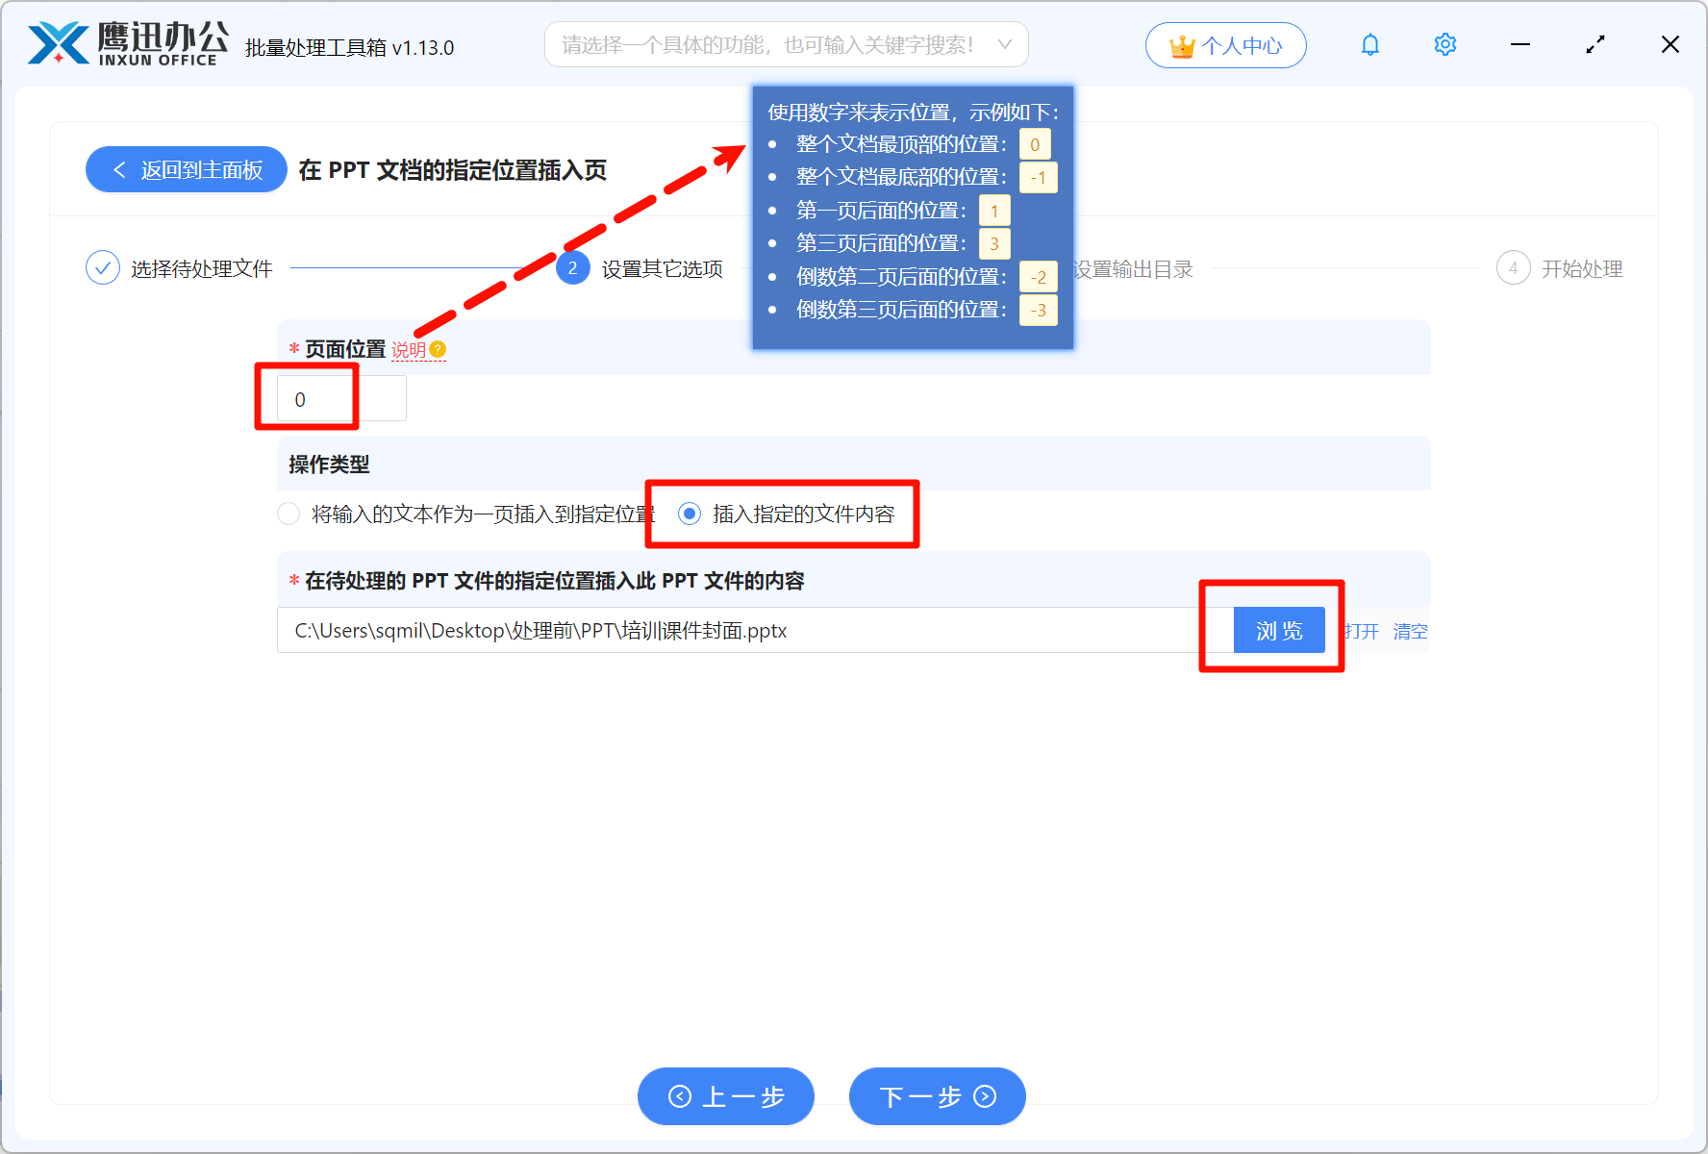The width and height of the screenshot is (1708, 1154).
Task: Proceed using the 下一步 button
Action: tap(936, 1096)
